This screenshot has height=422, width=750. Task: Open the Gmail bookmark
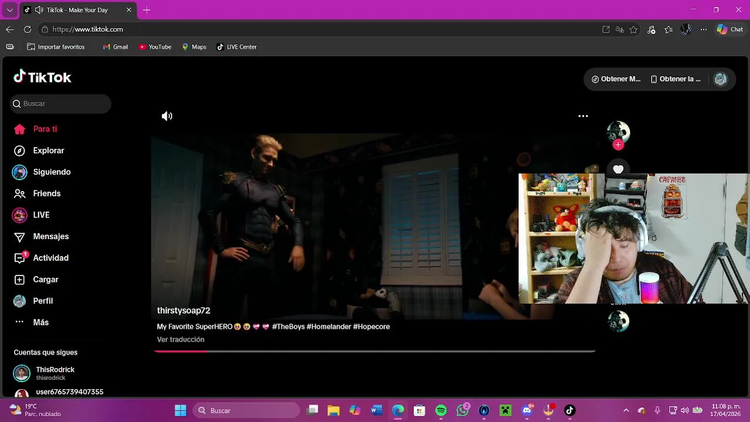115,47
